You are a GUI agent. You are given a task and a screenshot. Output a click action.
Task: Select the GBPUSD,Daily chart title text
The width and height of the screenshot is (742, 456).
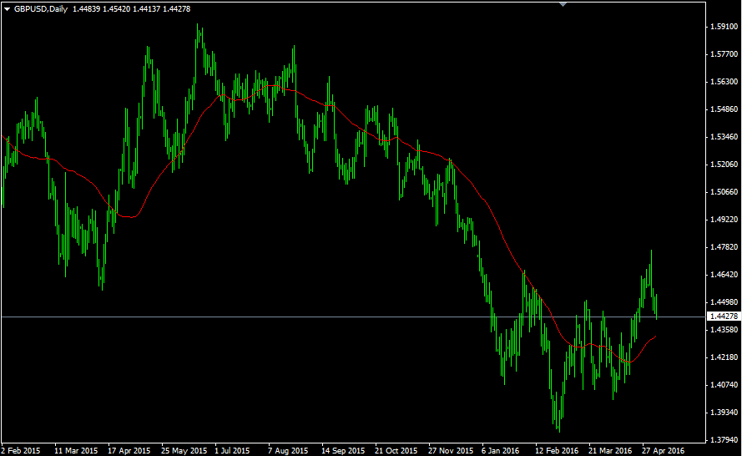pos(41,9)
